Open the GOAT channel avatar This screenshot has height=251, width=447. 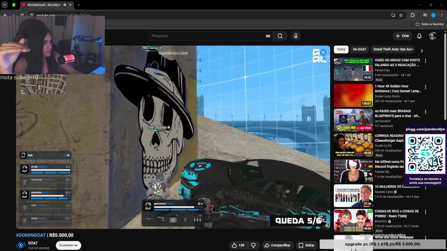click(x=21, y=245)
